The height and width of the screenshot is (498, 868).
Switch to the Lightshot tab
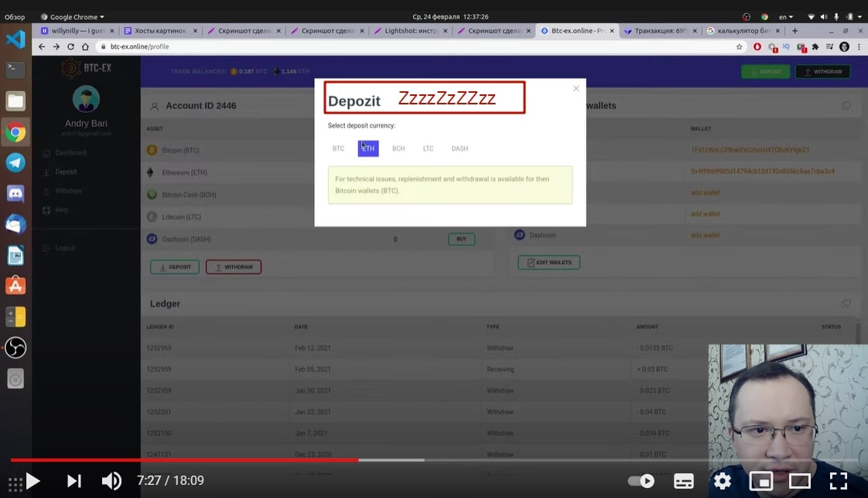click(x=410, y=31)
